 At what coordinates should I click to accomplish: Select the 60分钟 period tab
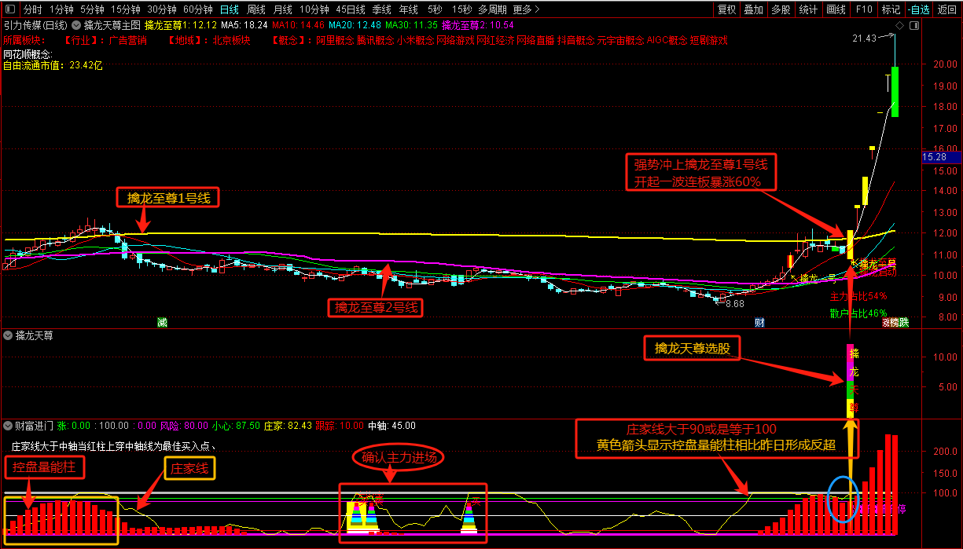[x=197, y=9]
